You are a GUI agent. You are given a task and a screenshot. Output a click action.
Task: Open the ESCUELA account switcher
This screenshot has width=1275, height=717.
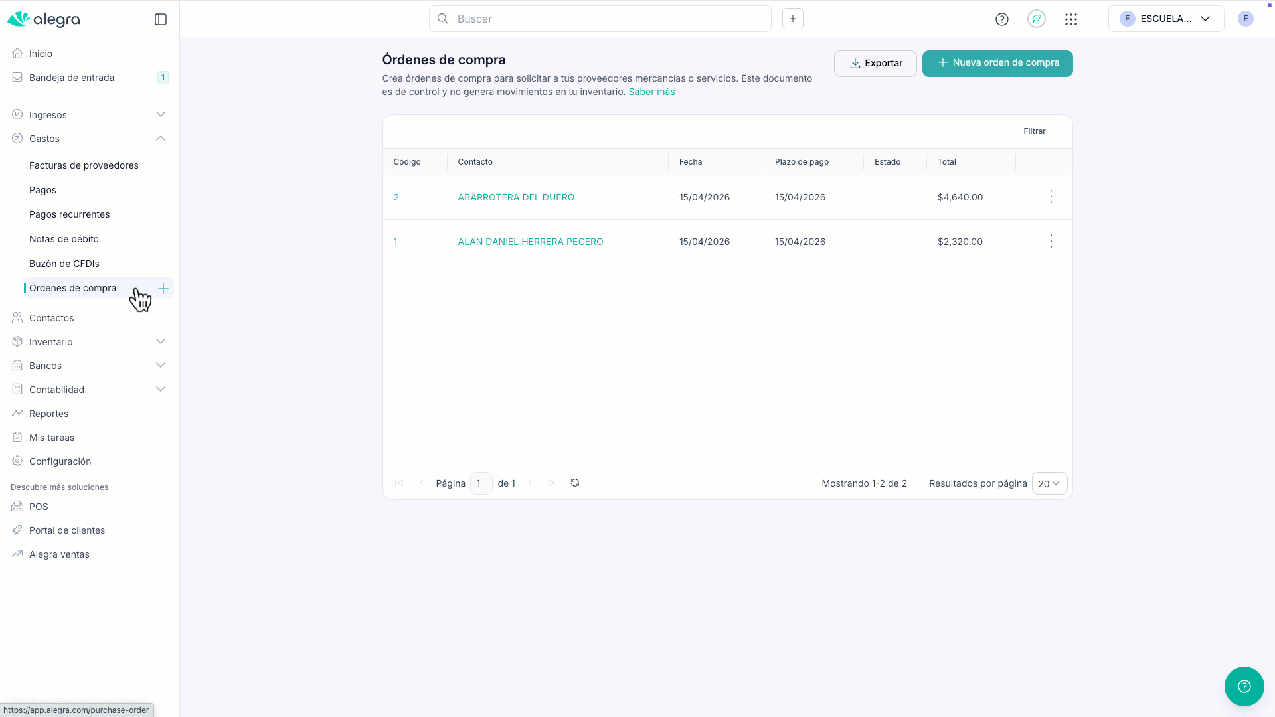(x=1166, y=19)
